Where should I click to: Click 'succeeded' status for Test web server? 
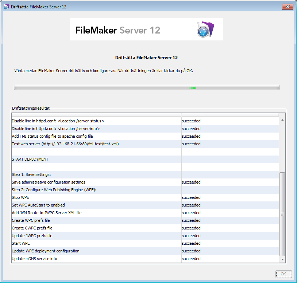191,144
